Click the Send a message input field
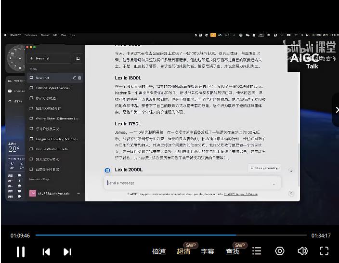339x263 pixels. tap(188, 183)
